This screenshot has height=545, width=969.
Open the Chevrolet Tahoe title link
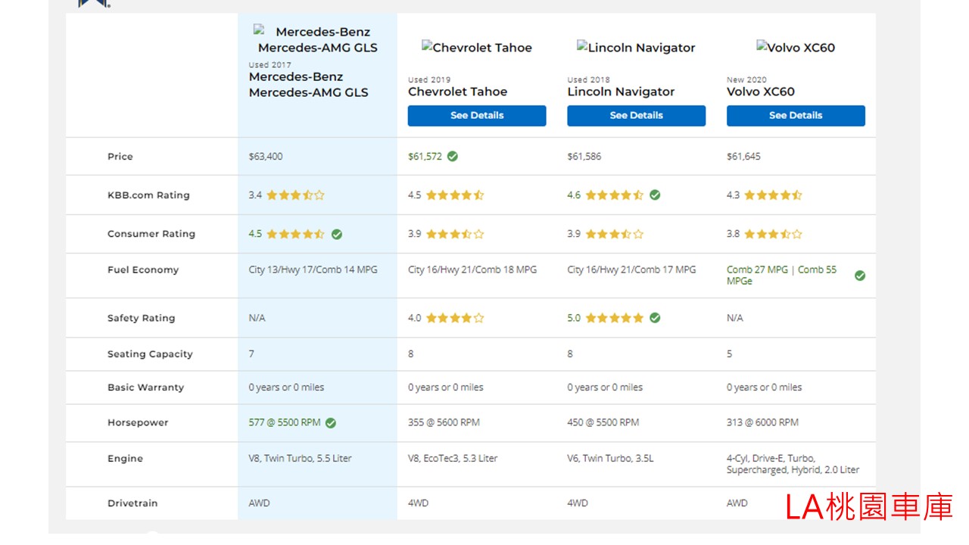458,92
